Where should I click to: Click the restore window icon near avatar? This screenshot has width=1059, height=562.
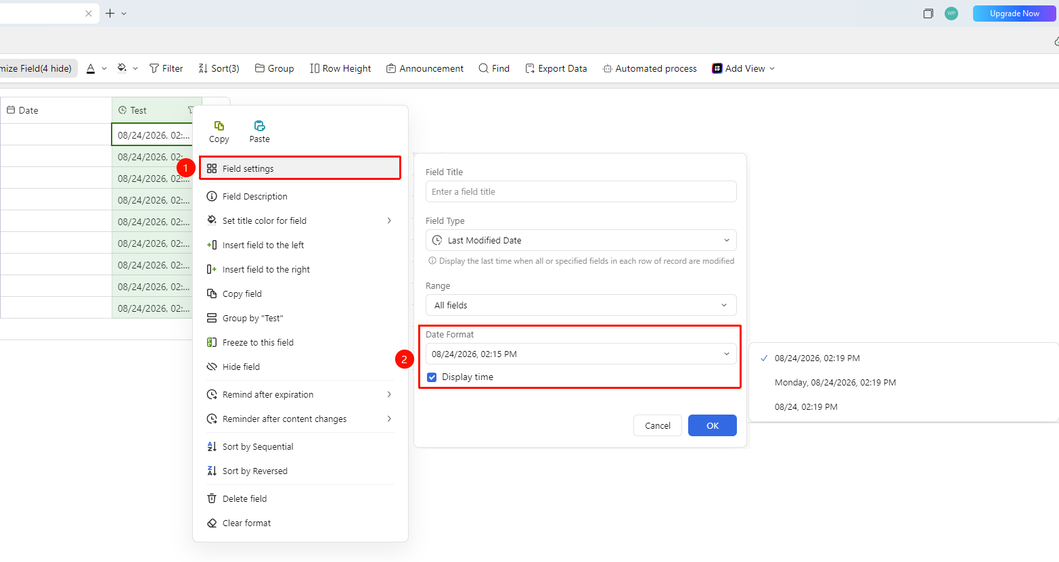(928, 14)
